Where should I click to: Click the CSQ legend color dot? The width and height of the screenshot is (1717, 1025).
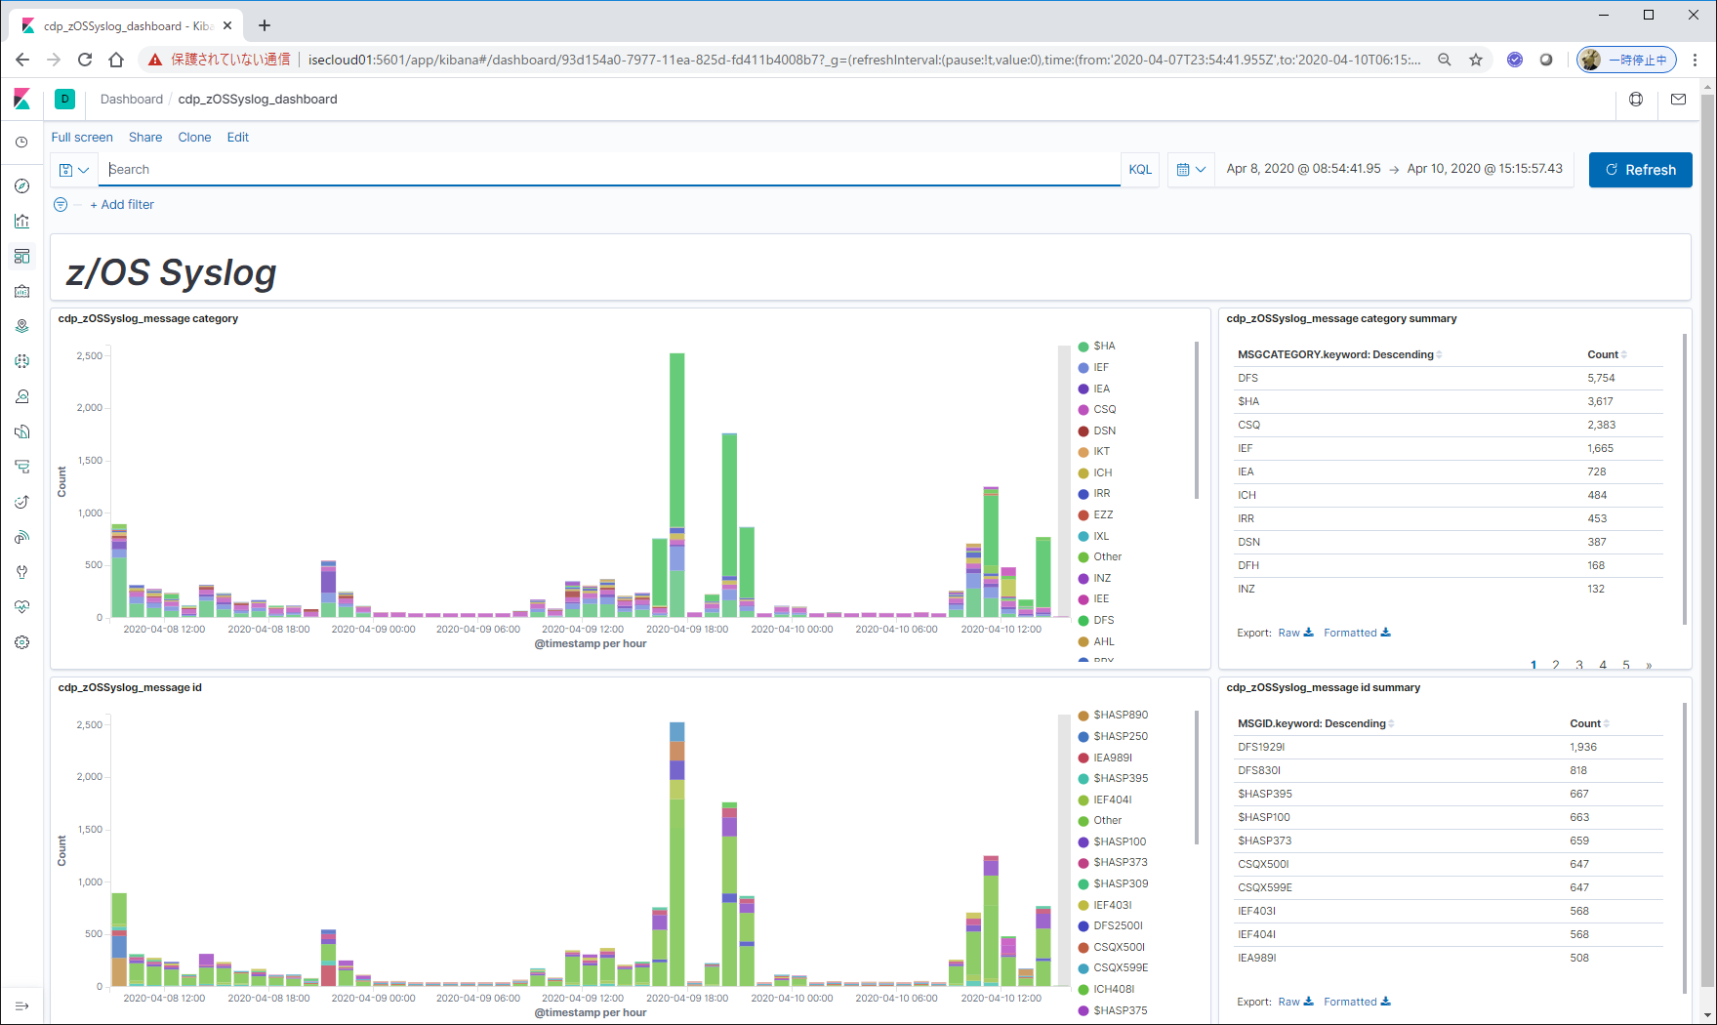tap(1083, 410)
